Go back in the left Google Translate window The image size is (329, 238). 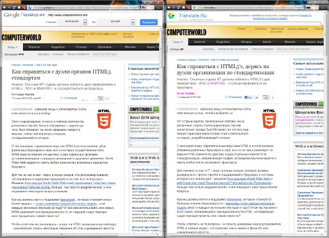point(4,7)
